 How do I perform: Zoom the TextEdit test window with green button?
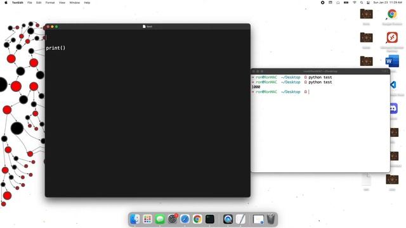(56, 27)
